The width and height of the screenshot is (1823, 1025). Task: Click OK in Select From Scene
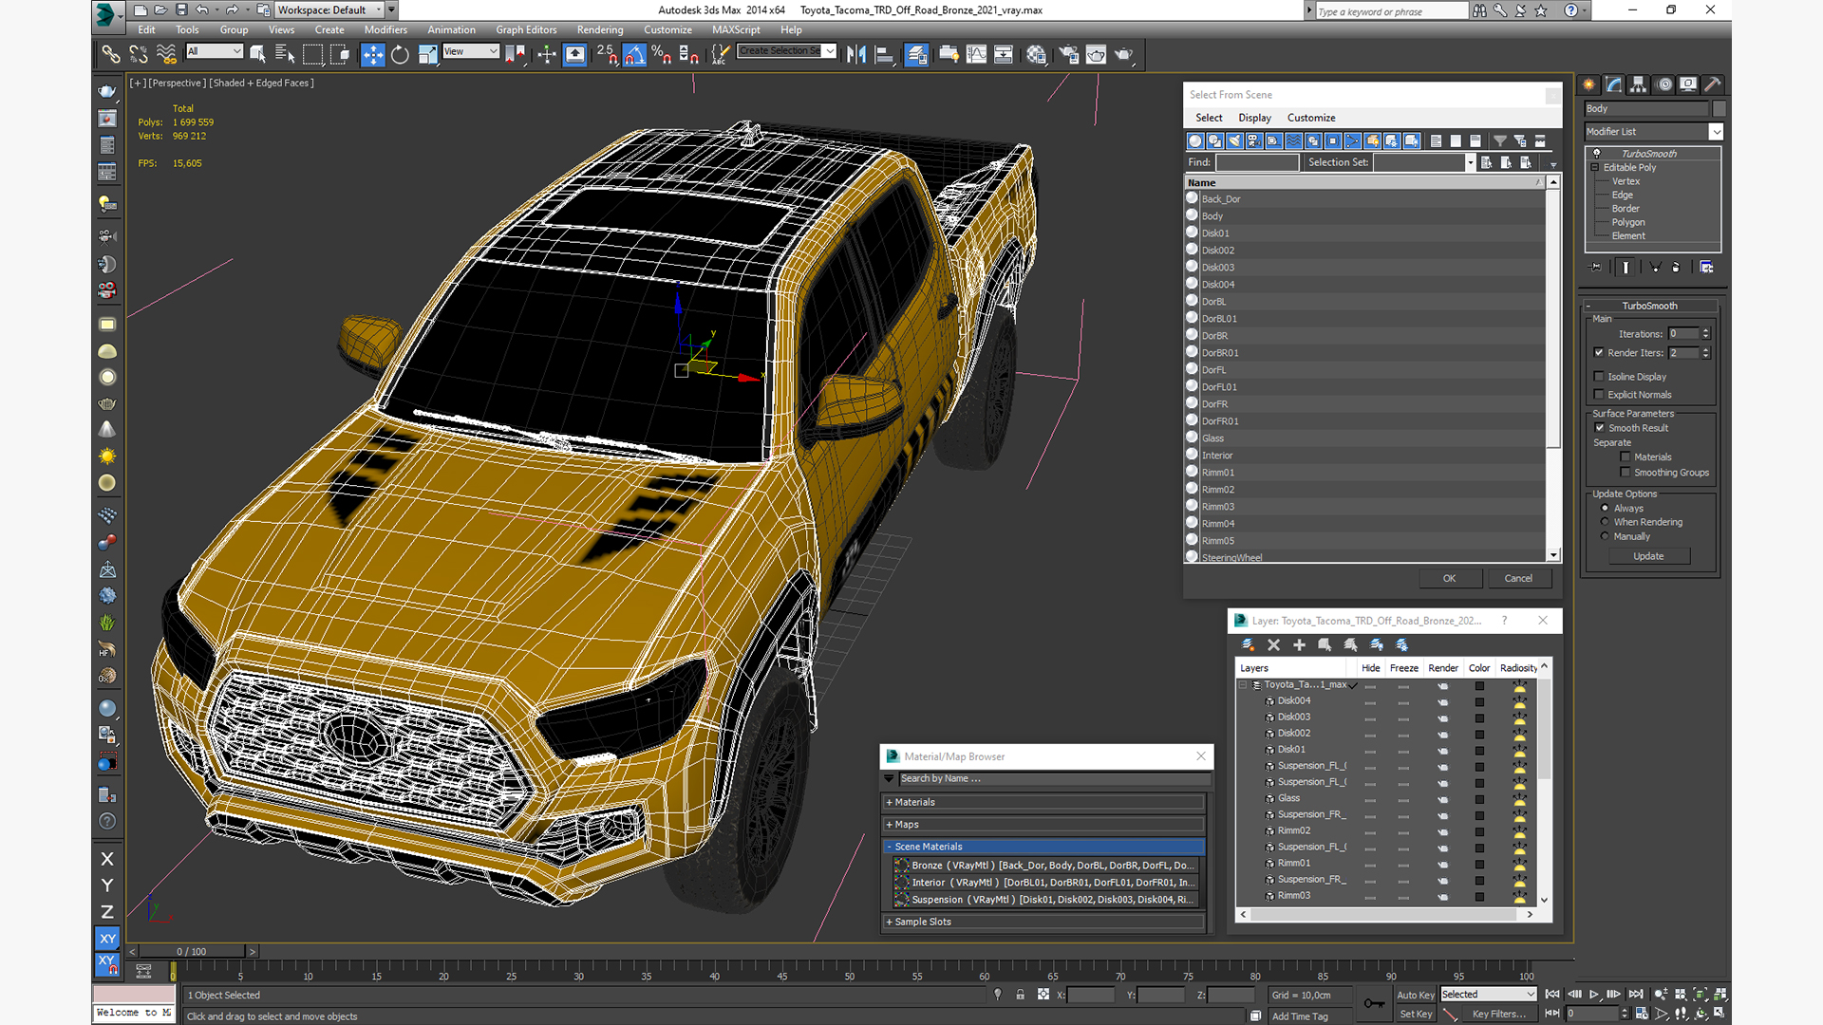point(1449,578)
